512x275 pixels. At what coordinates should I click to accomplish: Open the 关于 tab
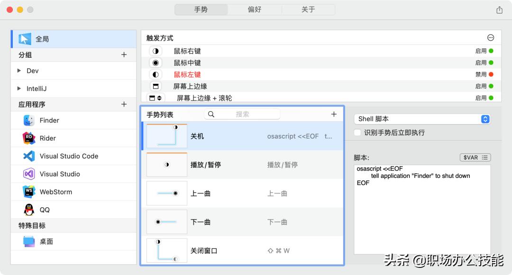point(308,9)
